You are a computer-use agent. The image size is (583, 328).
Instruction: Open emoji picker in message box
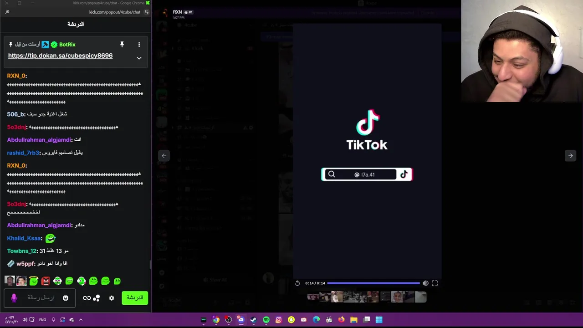click(x=66, y=298)
